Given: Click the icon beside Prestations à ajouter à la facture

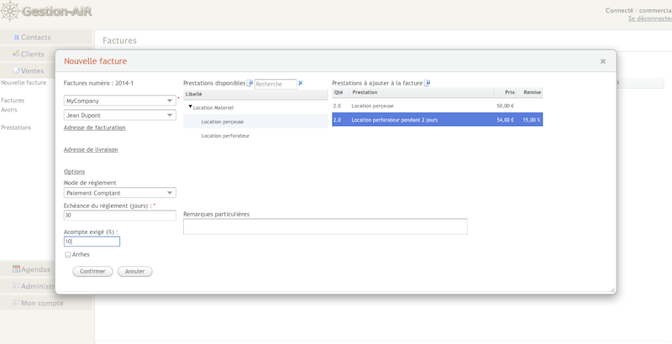Looking at the screenshot, I should 427,83.
